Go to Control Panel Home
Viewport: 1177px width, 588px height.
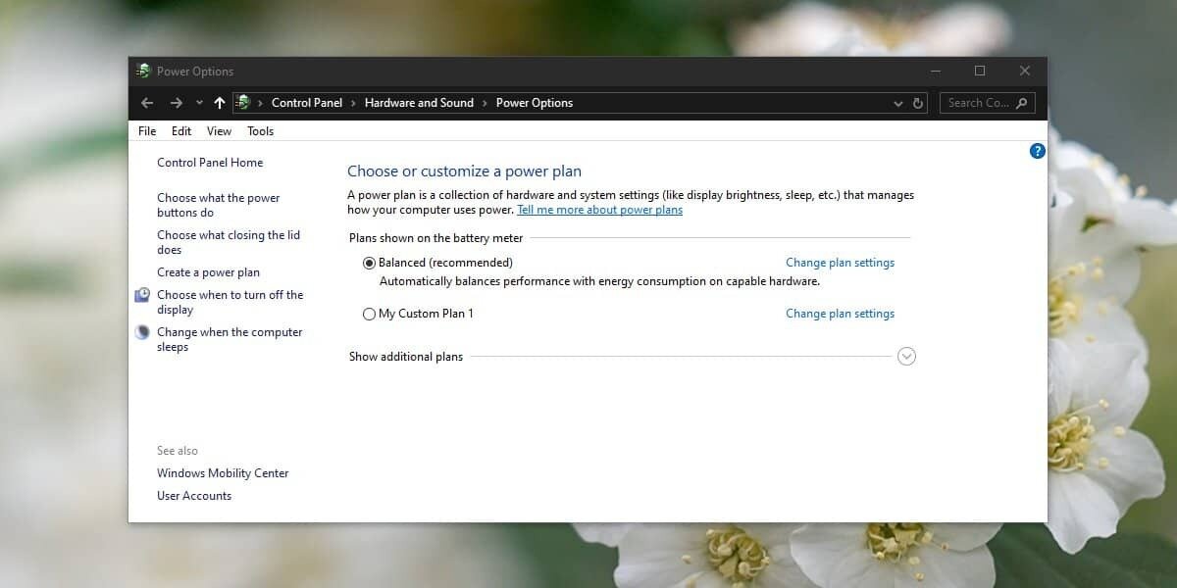210,163
